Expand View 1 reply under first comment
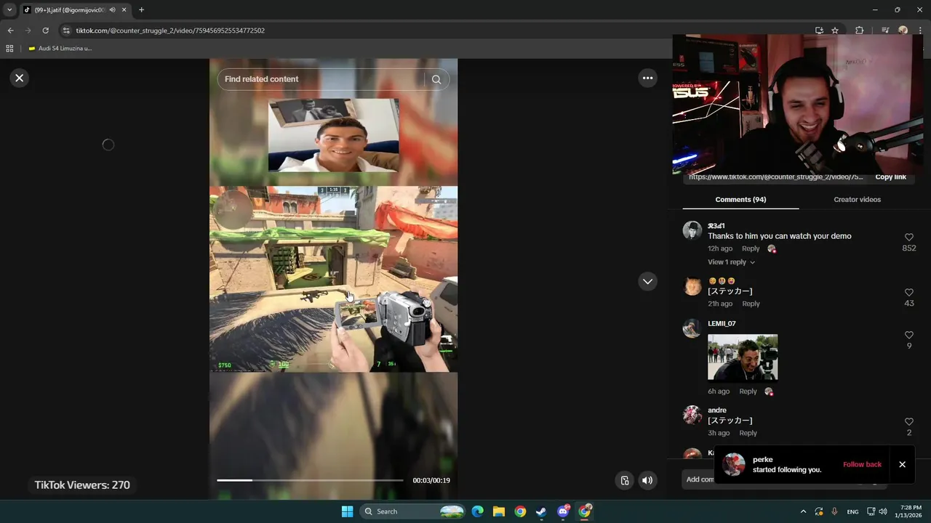Image resolution: width=931 pixels, height=523 pixels. point(731,262)
